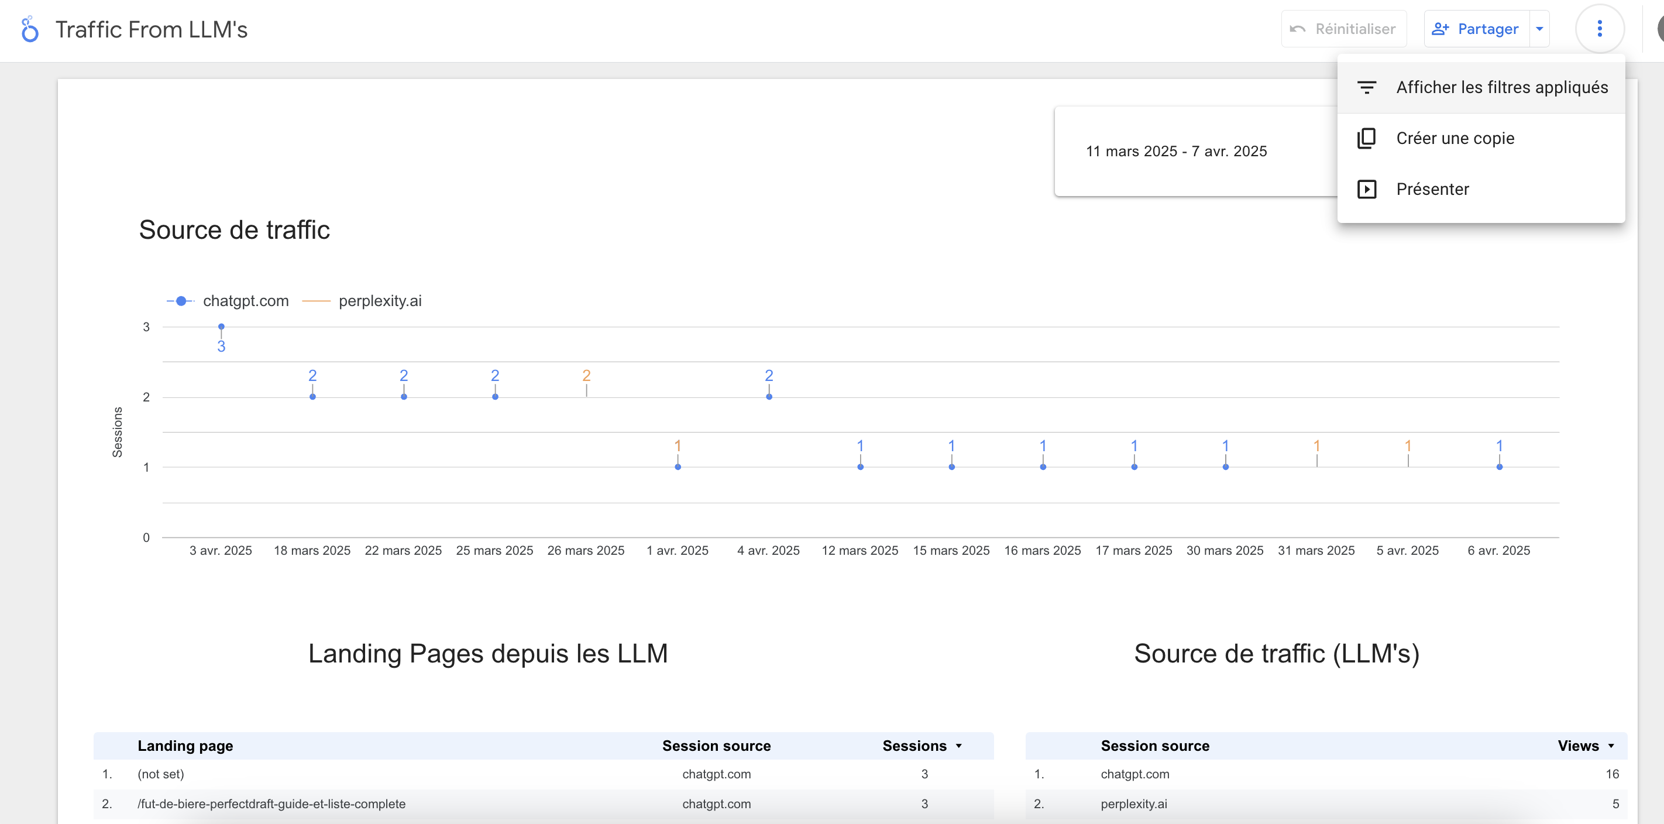Click the undo arrow icon in Réinitialiser
The height and width of the screenshot is (824, 1664).
pyautogui.click(x=1298, y=29)
